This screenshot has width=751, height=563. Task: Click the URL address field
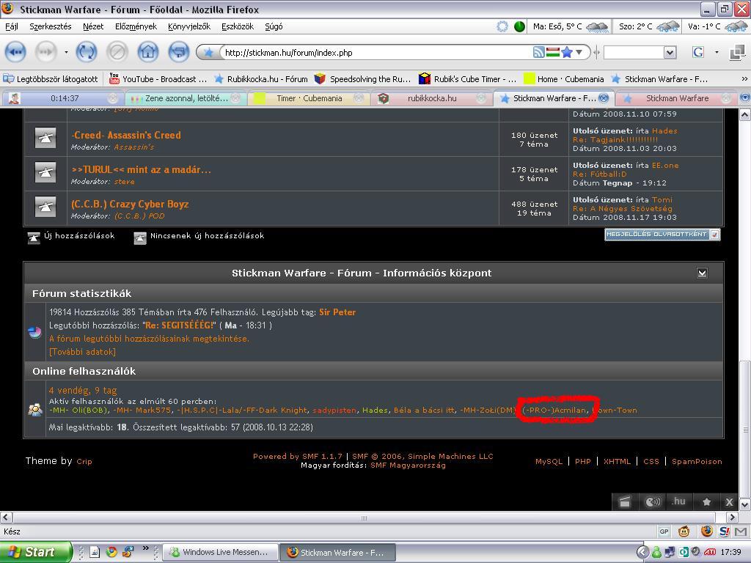[x=376, y=52]
